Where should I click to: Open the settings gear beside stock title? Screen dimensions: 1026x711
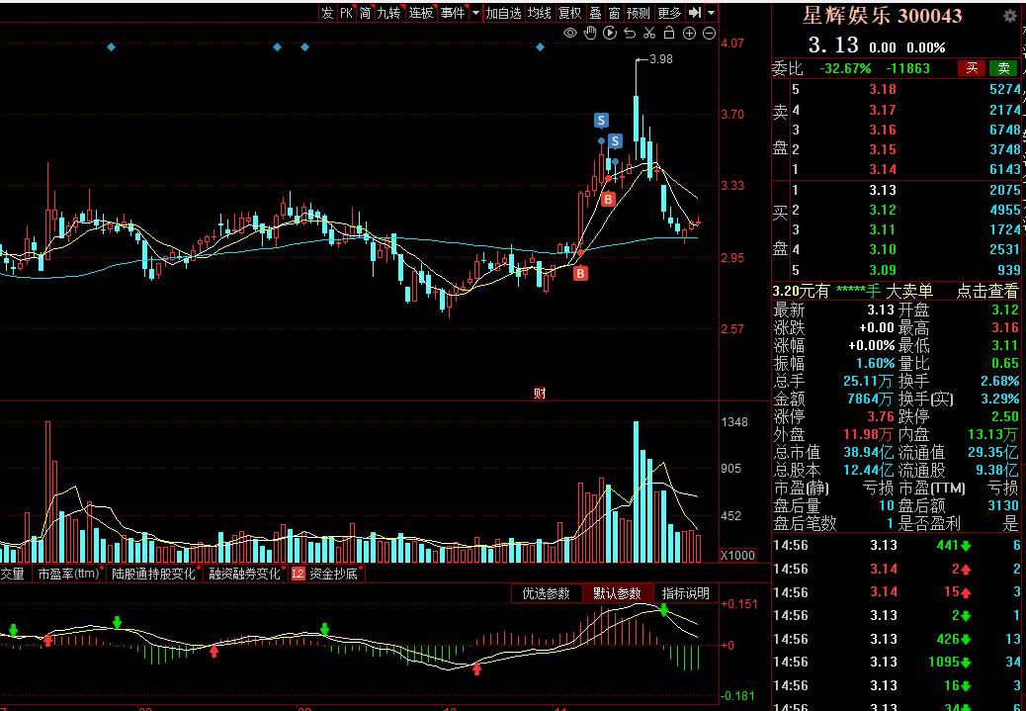[1011, 15]
